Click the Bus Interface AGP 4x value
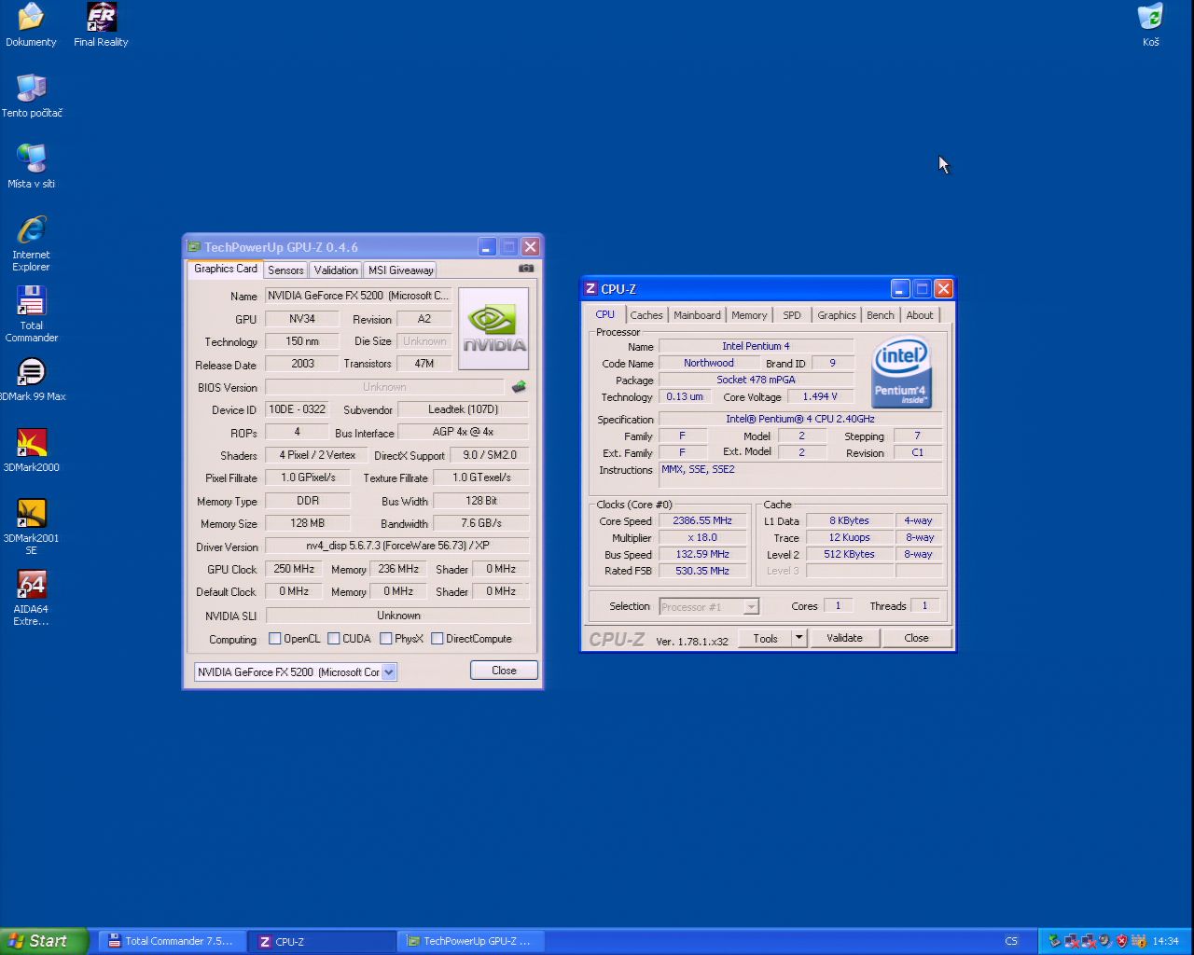The width and height of the screenshot is (1194, 955). point(464,432)
